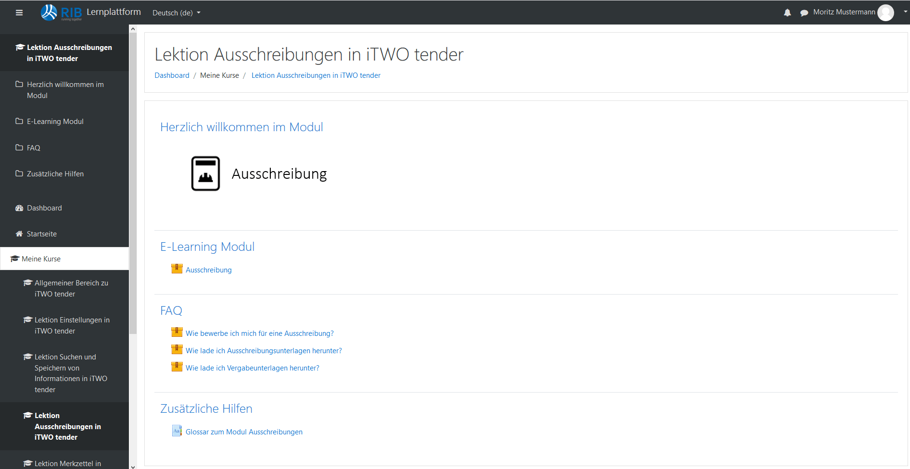Click graduation cap icon of Lektion Einstellungen

pos(28,320)
